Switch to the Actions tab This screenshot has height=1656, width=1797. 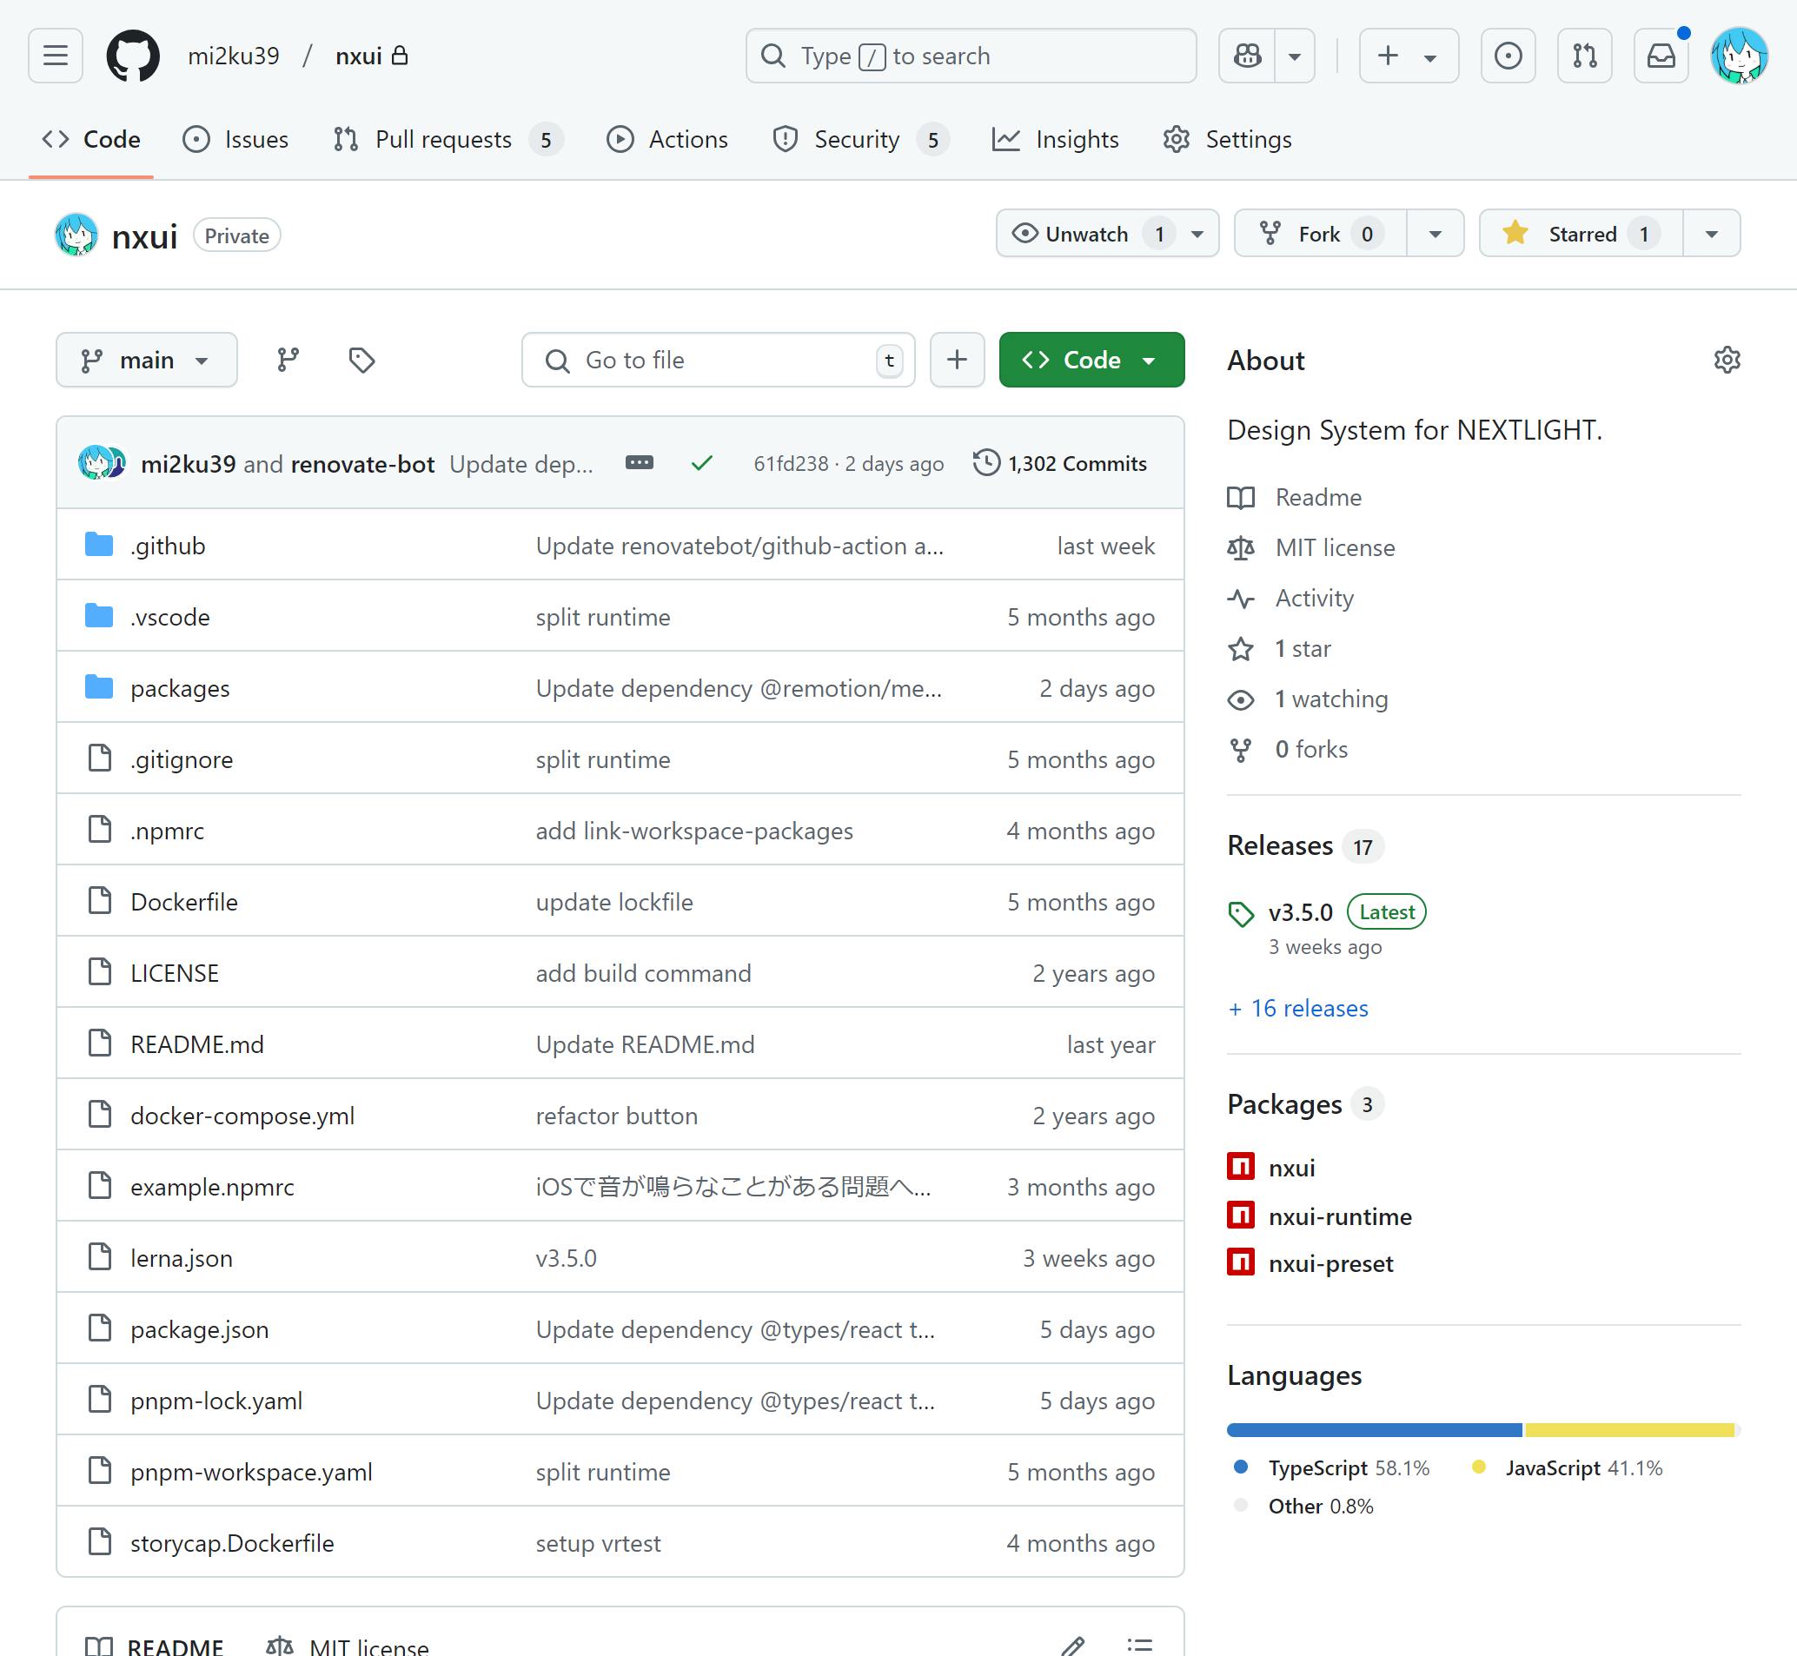coord(667,139)
